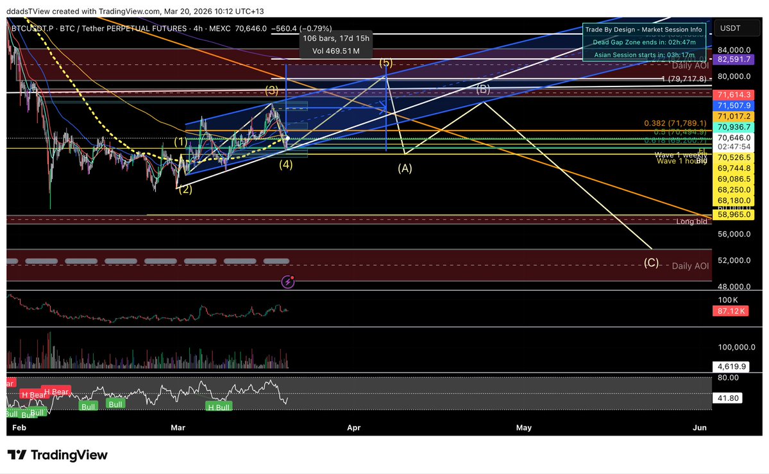
Task: Select the orange 71,017.2 price label
Action: pyautogui.click(x=734, y=116)
